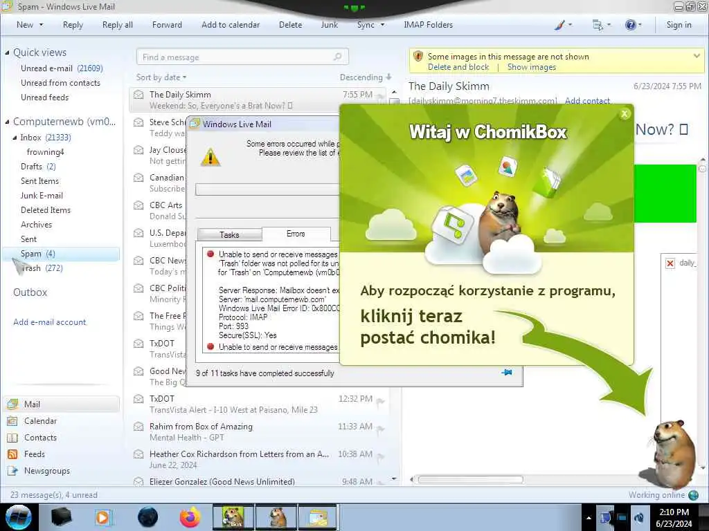Viewport: 709px width, 531px height.
Task: Click the search magnifier in Find a message
Action: (337, 57)
